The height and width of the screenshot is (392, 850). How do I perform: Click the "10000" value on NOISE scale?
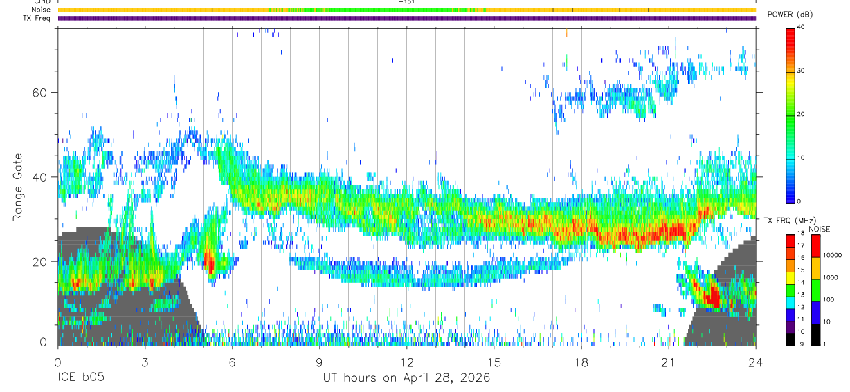click(833, 255)
